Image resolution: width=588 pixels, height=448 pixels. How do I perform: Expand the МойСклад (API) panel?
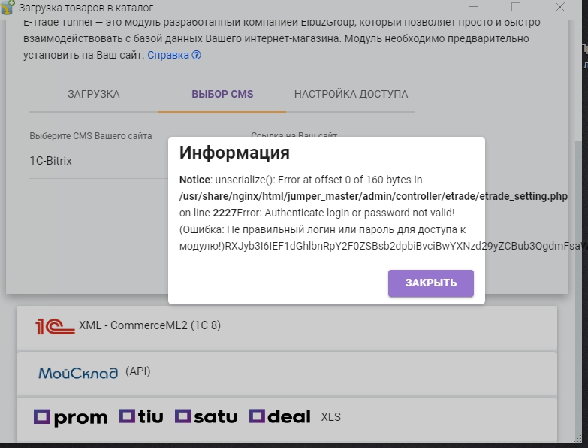tap(287, 374)
